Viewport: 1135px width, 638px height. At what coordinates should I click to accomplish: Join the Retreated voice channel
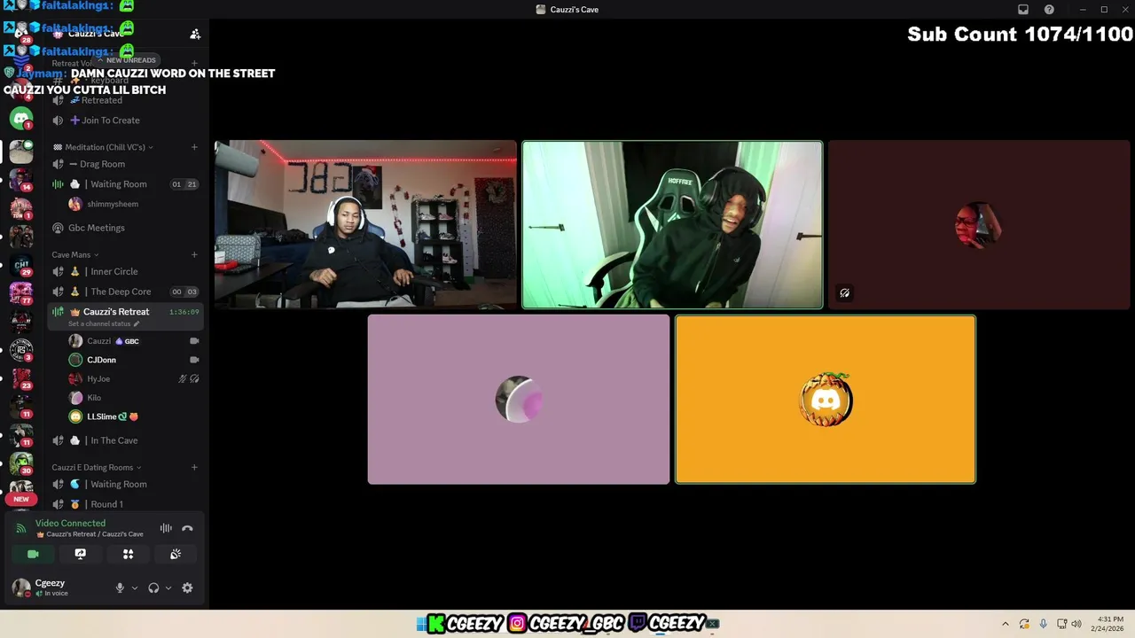(x=125, y=100)
